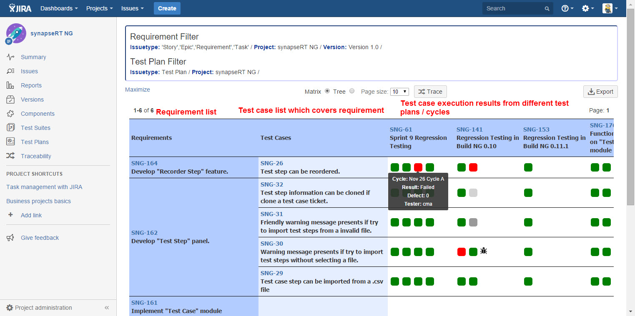The width and height of the screenshot is (635, 316).
Task: Click green result for SNG-29 under SNG-153
Action: point(528,281)
